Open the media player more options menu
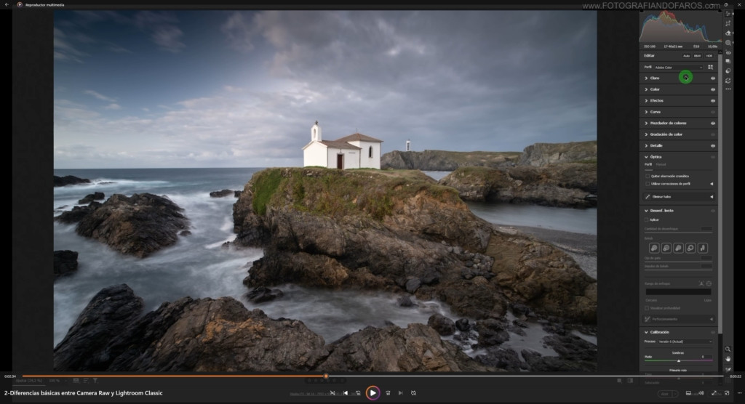 tap(739, 393)
